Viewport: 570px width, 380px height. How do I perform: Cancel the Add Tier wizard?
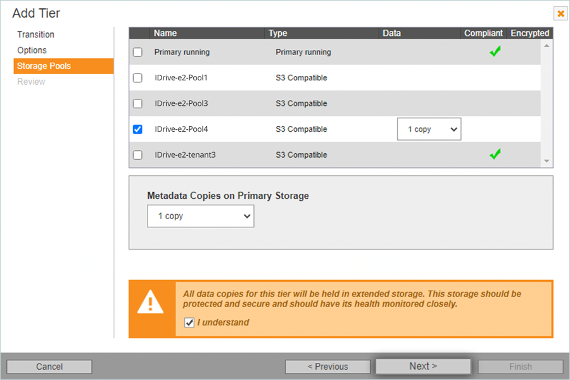coord(49,367)
